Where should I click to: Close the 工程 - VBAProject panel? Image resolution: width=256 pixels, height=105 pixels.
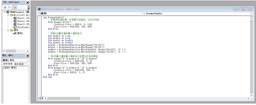coord(27,3)
